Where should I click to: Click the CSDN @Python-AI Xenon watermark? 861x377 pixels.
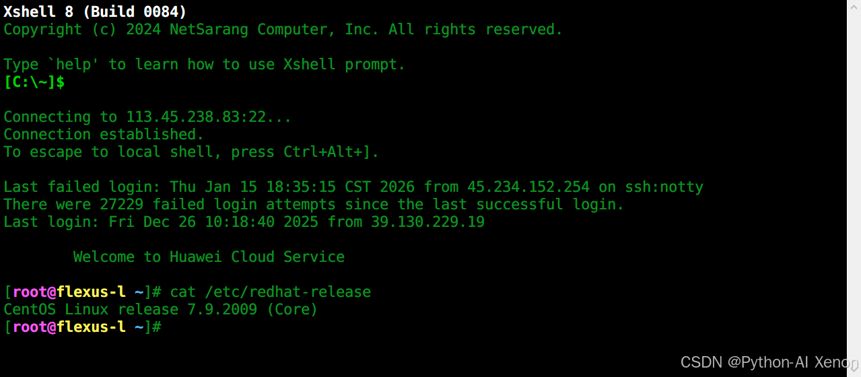tap(767, 362)
